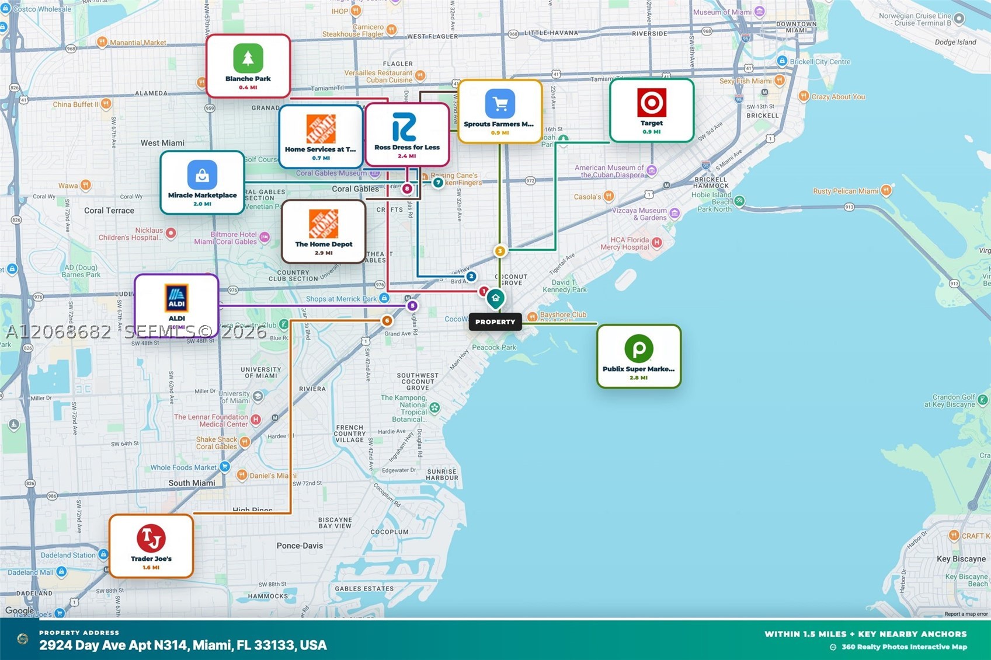The image size is (991, 660).
Task: Click the Daniel's Miami restaurant pin
Action: pyautogui.click(x=241, y=475)
